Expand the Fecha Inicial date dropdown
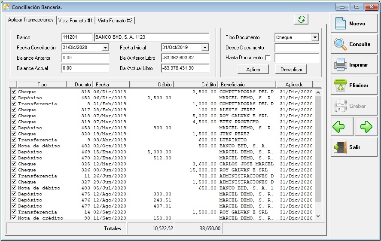This screenshot has width=381, height=241. 205,48
